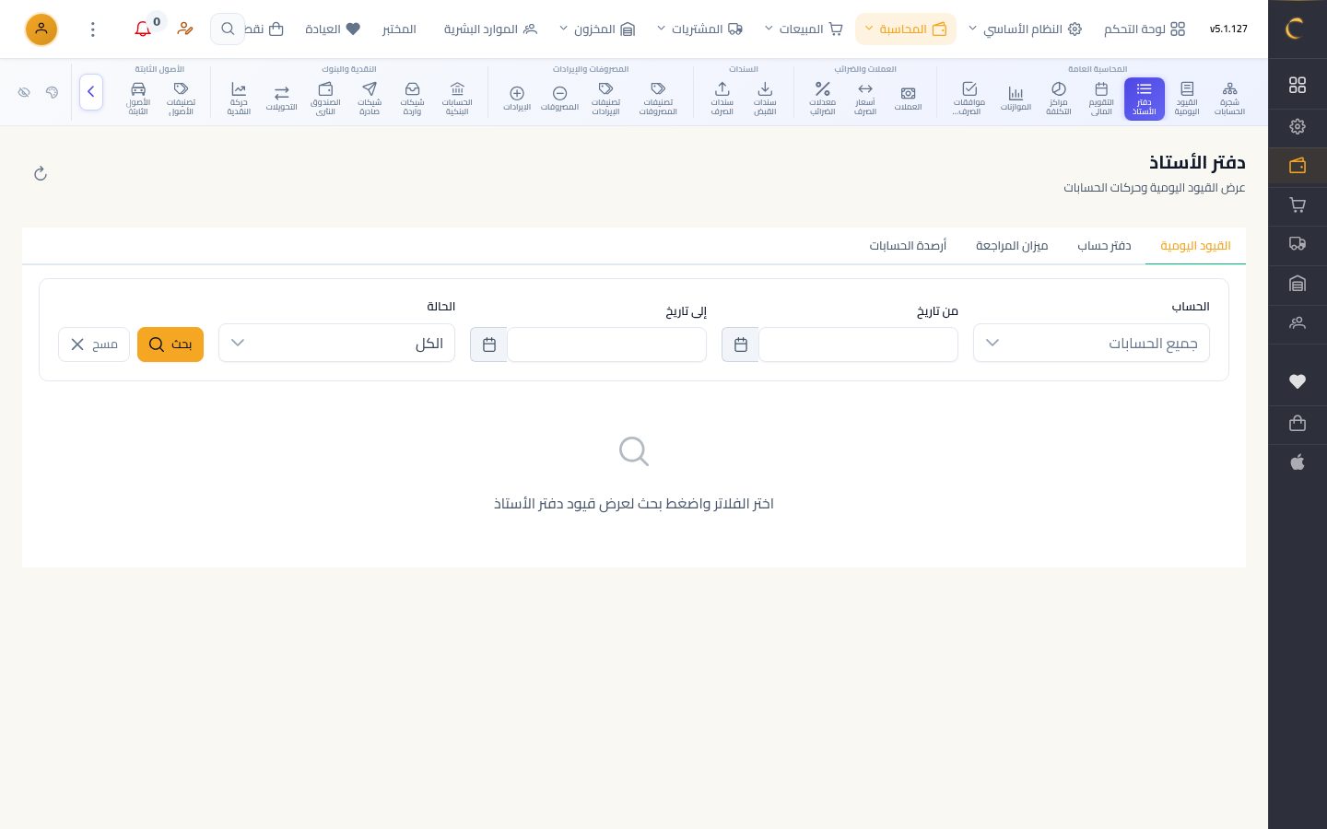Expand the المحاسبة top menu
This screenshot has width=1327, height=829.
click(x=906, y=29)
